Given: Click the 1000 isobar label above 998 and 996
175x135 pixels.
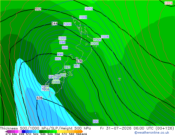Looking at the screenshot, I should tap(62, 38).
